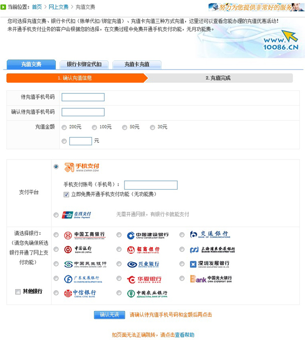The height and width of the screenshot is (340, 305).
Task: Select the 30元 recharge amount
Action: (152, 128)
